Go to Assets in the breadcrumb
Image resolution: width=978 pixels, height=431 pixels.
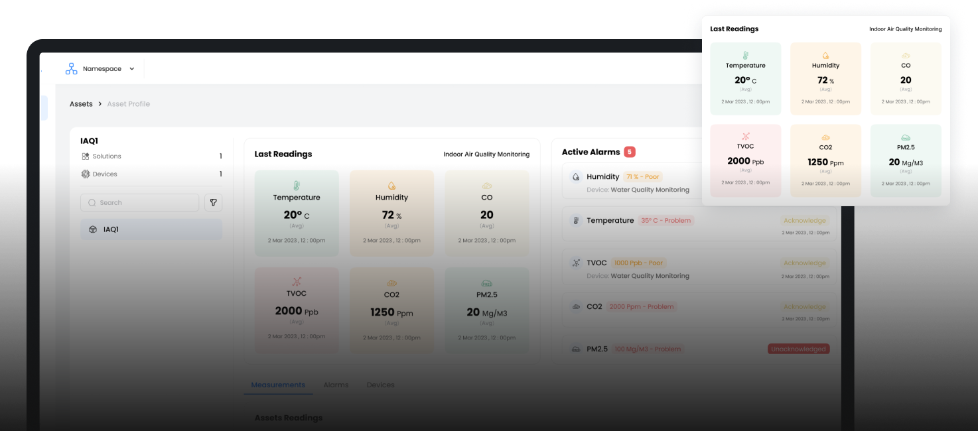tap(81, 104)
